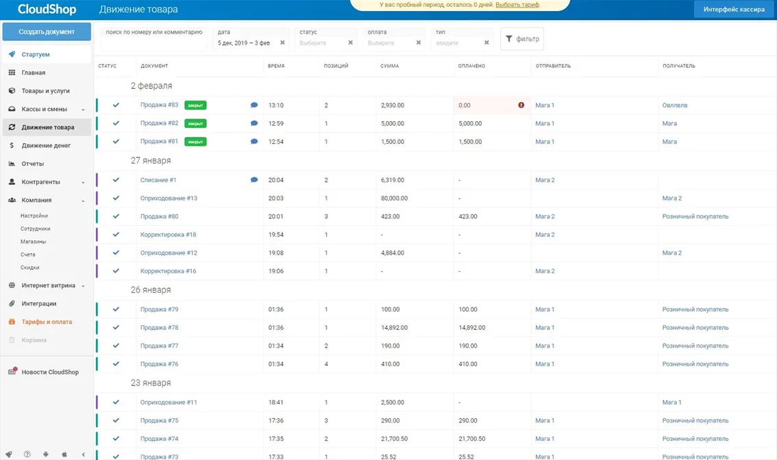Click the Создать документ button
Viewport: 777px width, 460px height.
tap(47, 31)
